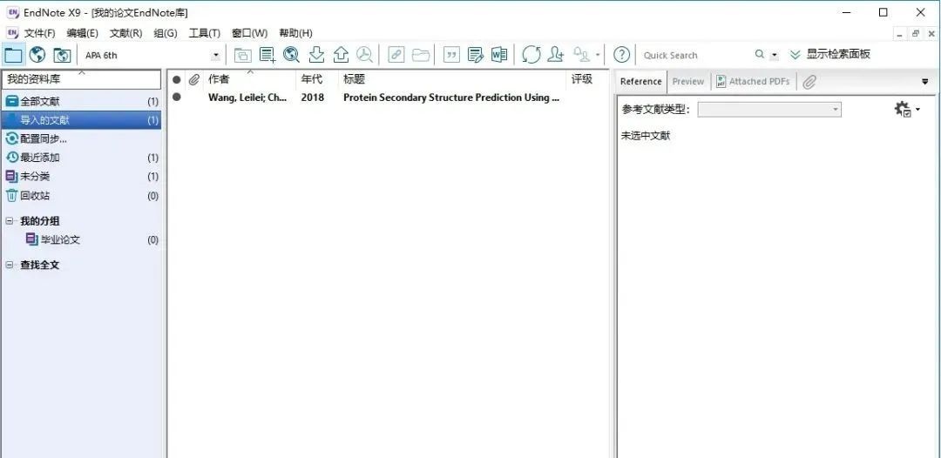Click the Quick Search magnifier icon
The width and height of the screenshot is (941, 458).
(760, 55)
